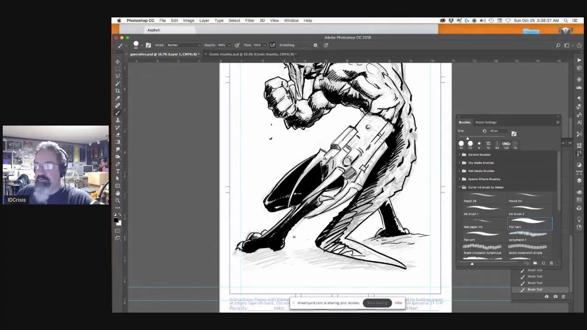Open macOS Spotlight search in menu bar

566,21
